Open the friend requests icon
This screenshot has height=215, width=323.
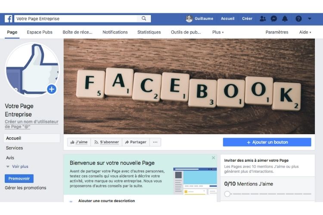point(263,19)
